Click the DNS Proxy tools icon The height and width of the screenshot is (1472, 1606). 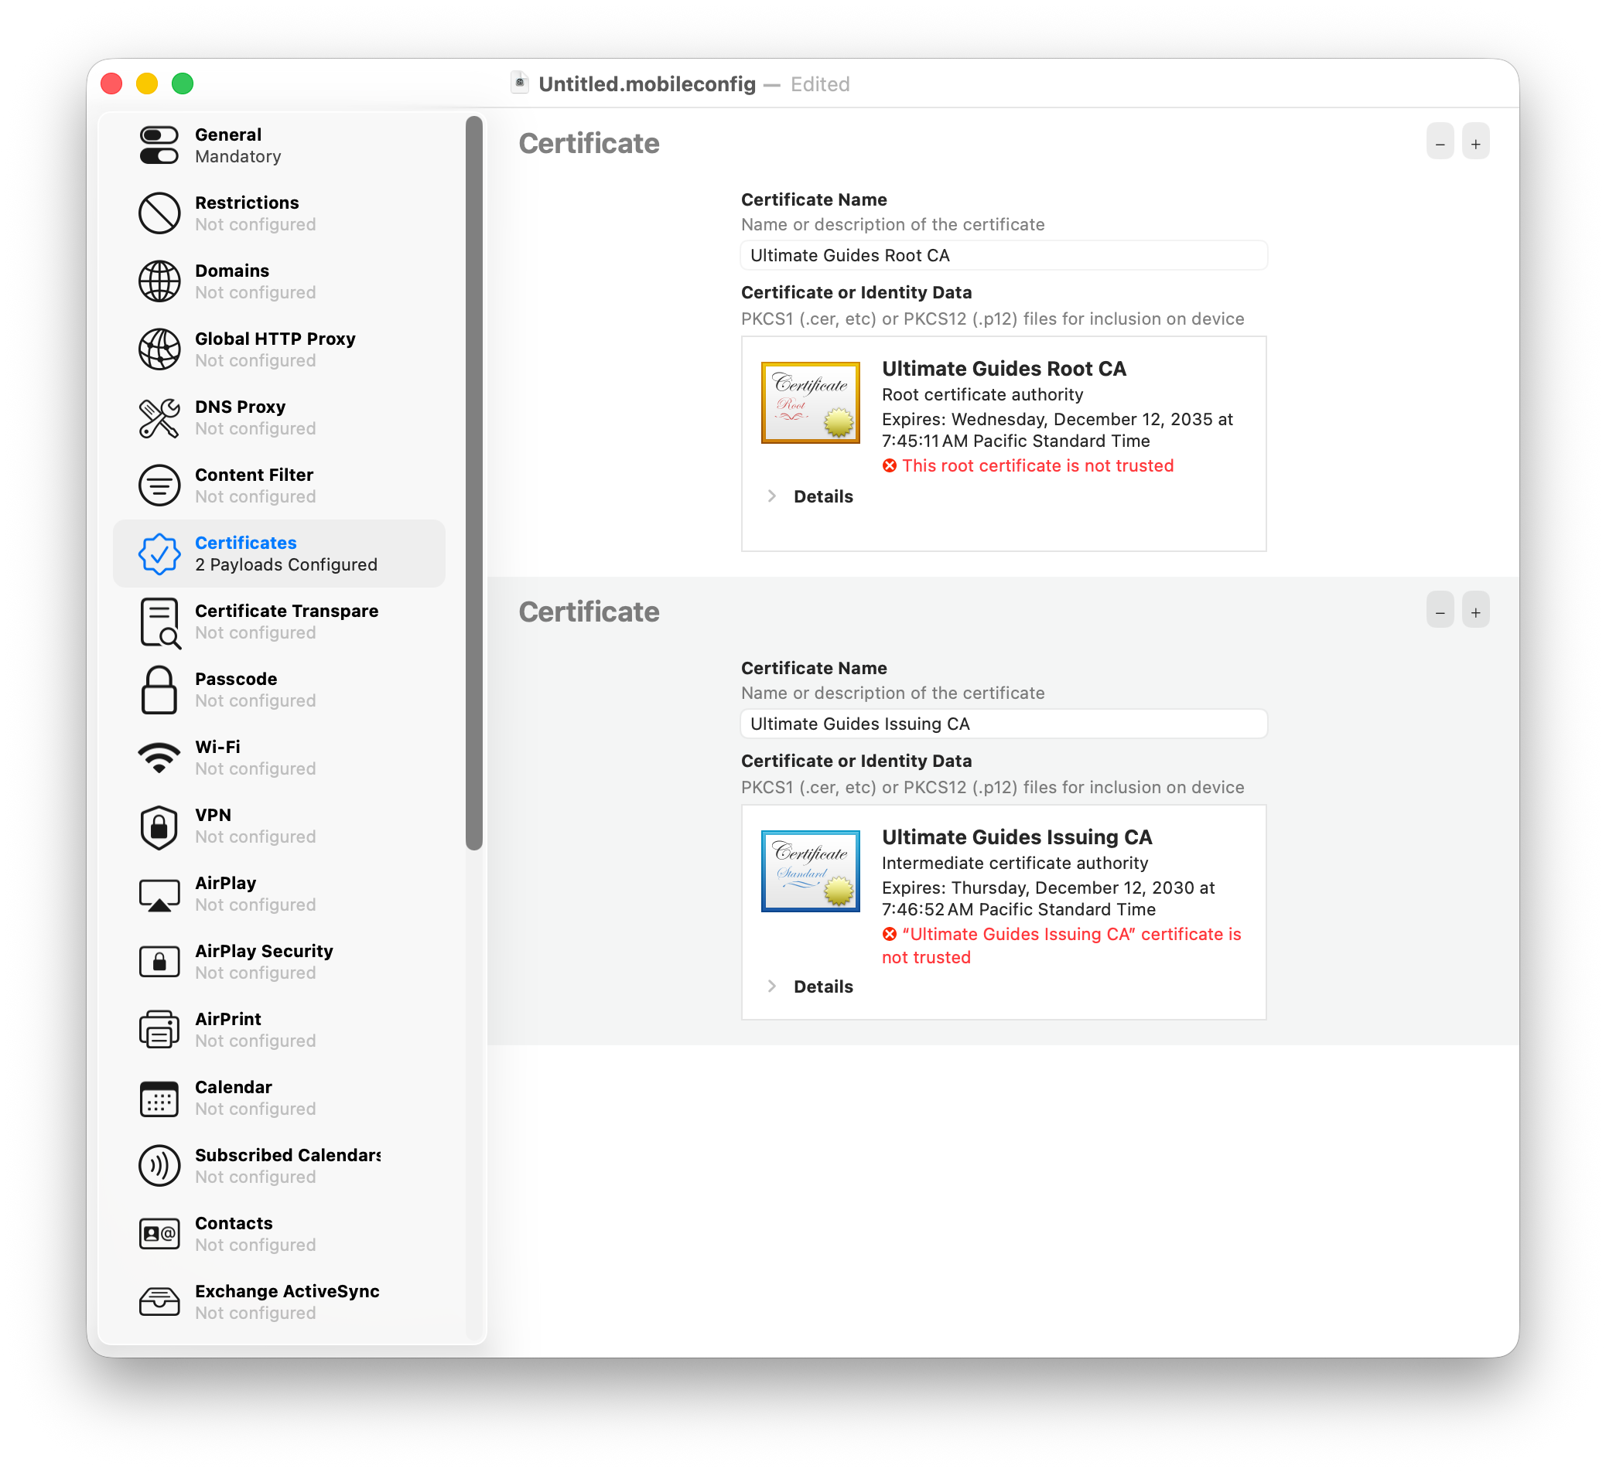[x=159, y=417]
